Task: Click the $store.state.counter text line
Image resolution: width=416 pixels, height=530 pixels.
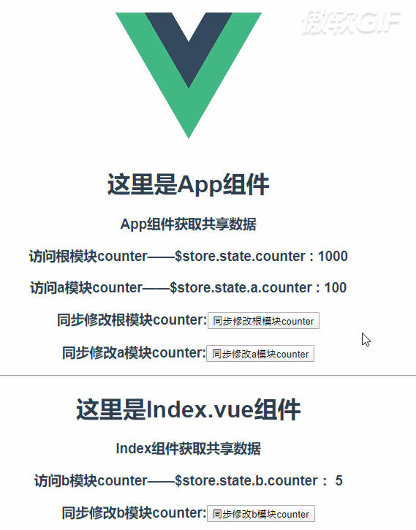Action: click(x=188, y=256)
